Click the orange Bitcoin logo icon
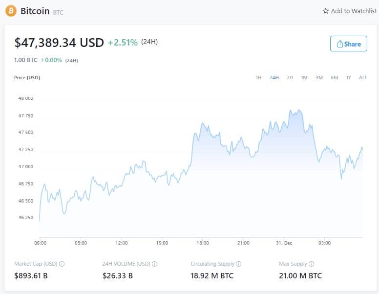Viewport: 379px width, 294px height. point(11,11)
